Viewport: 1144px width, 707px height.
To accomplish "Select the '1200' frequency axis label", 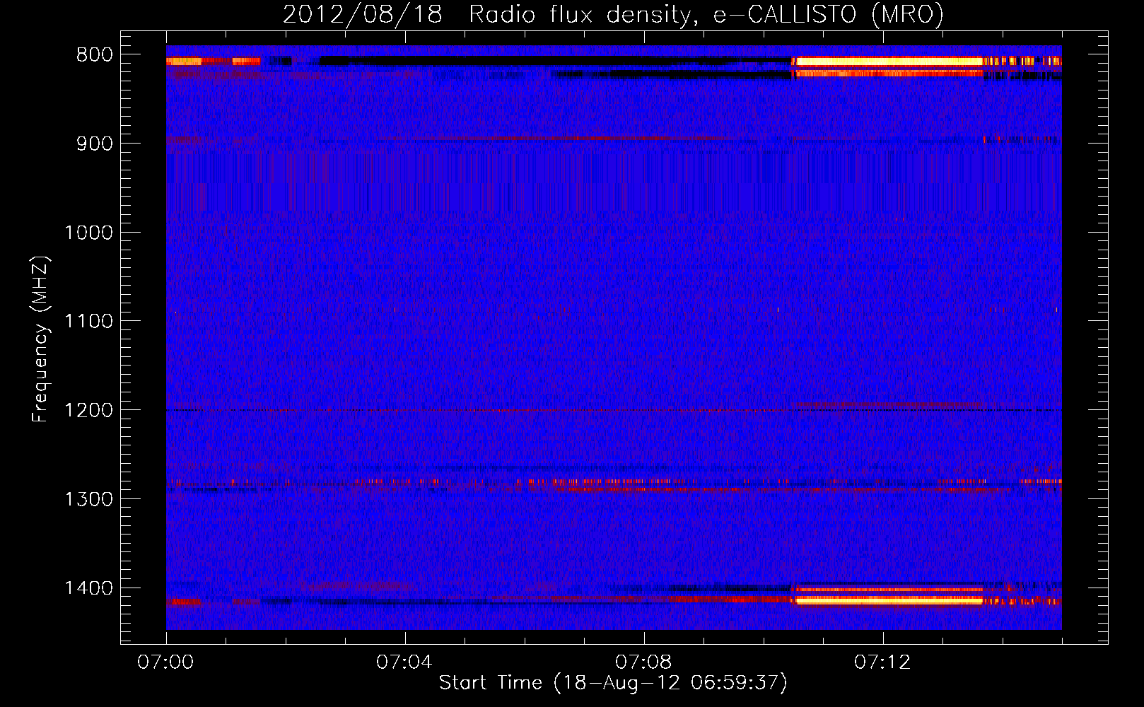I will [88, 410].
